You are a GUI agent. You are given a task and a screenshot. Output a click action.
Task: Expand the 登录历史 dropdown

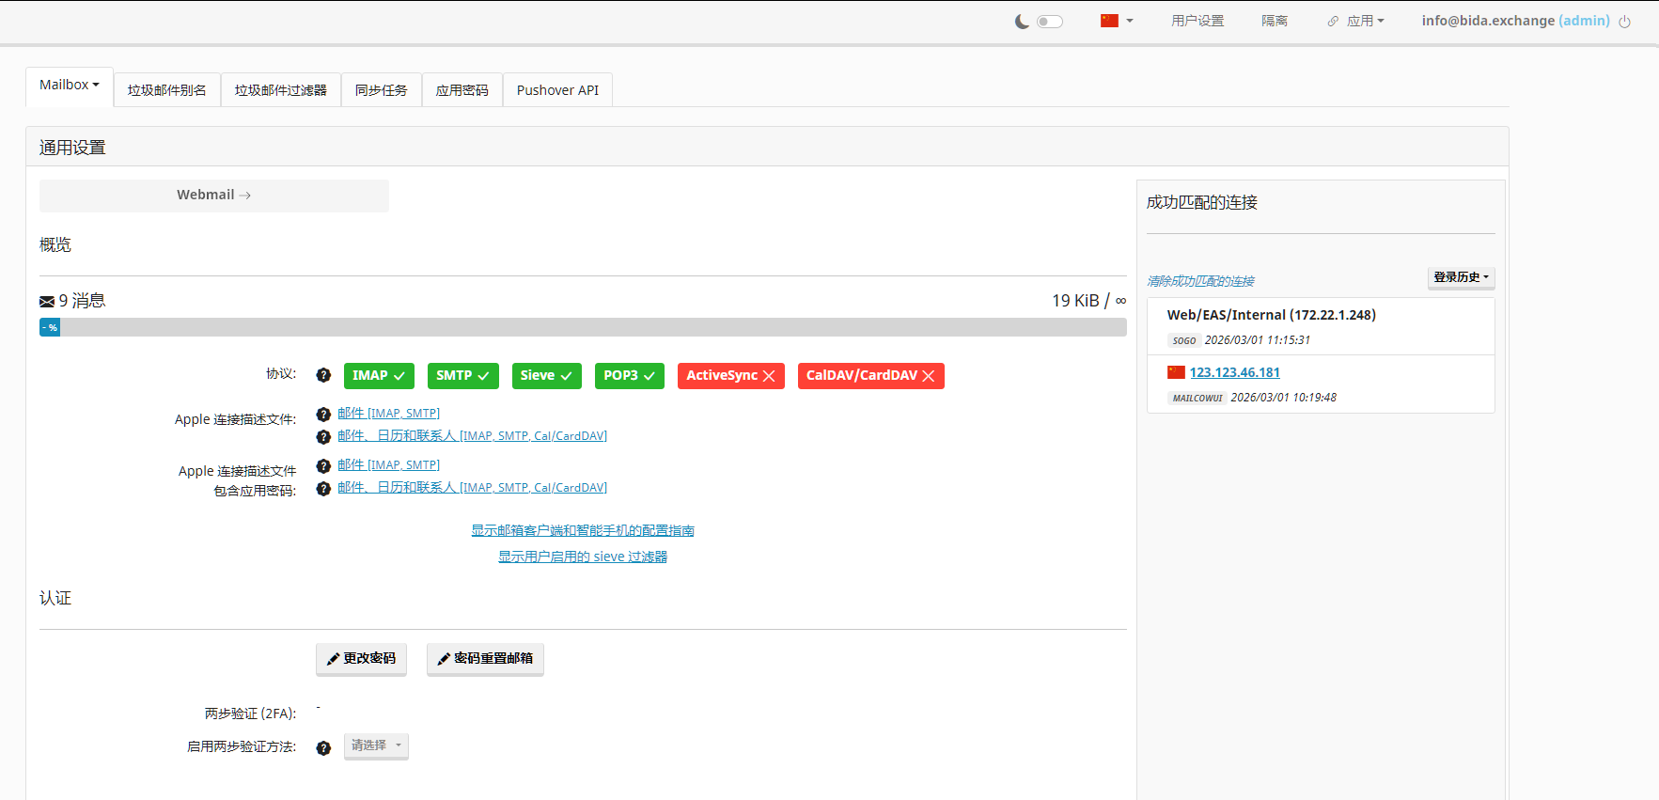(1461, 277)
